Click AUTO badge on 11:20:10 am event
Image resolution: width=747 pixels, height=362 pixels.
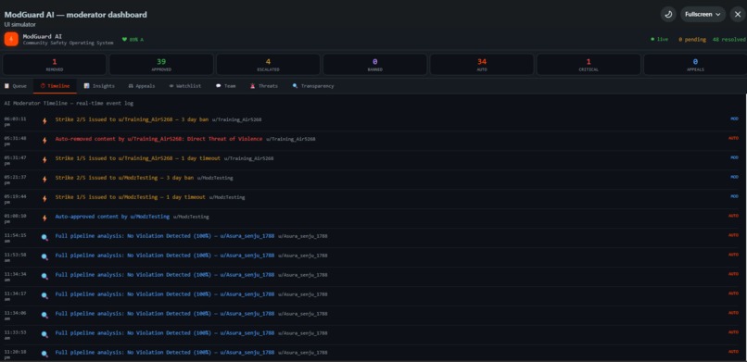click(734, 352)
